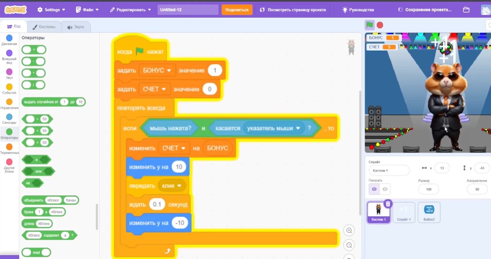Image resolution: width=491 pixels, height=259 pixels.
Task: Click the zoom in magnifier icon
Action: coord(349,231)
